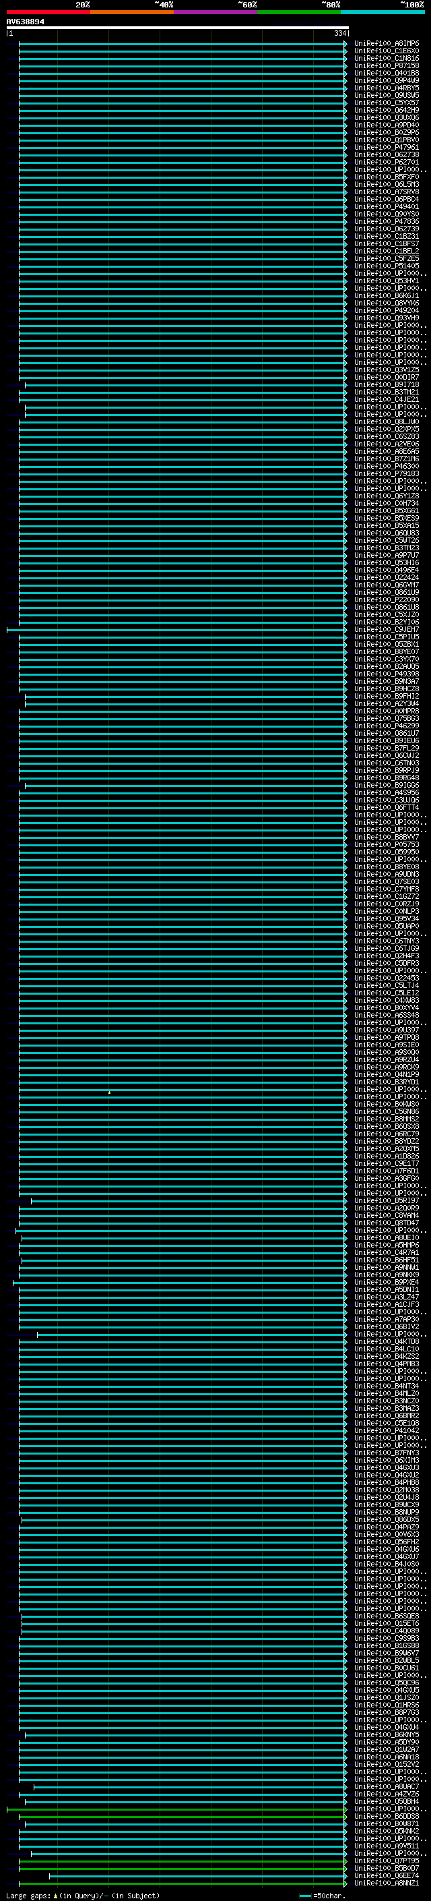Open hit UniRef100_Q0DIR7
The height and width of the screenshot is (1901, 431).
click(x=386, y=378)
